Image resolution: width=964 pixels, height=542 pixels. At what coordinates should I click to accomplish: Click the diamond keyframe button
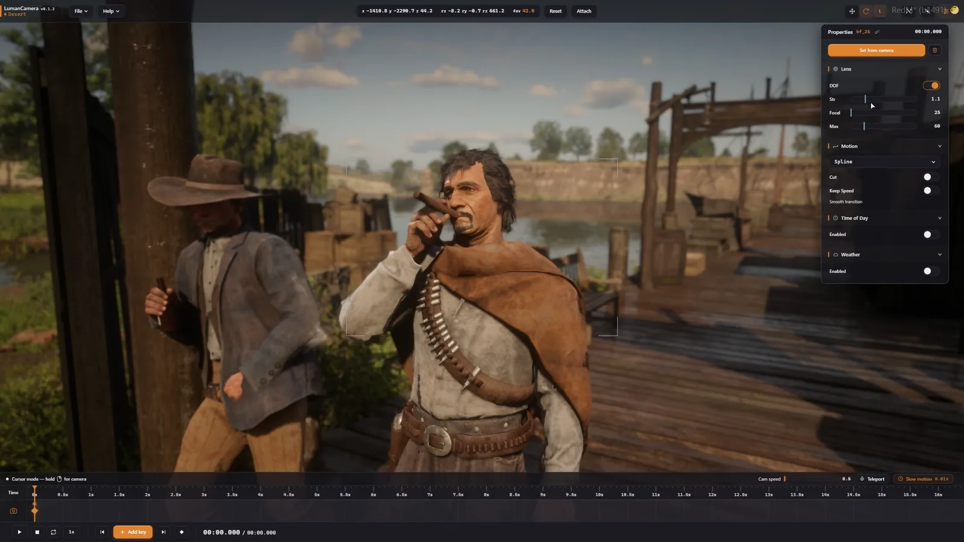(x=181, y=532)
